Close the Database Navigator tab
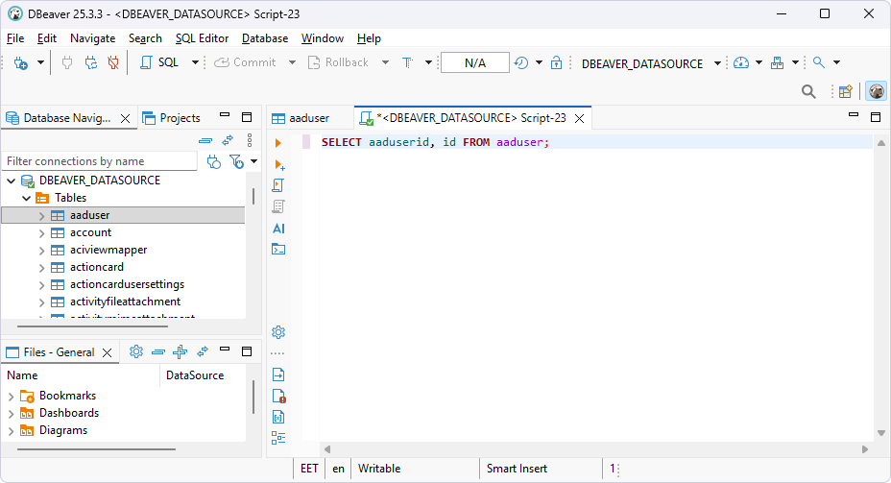Image resolution: width=891 pixels, height=483 pixels. 125,118
